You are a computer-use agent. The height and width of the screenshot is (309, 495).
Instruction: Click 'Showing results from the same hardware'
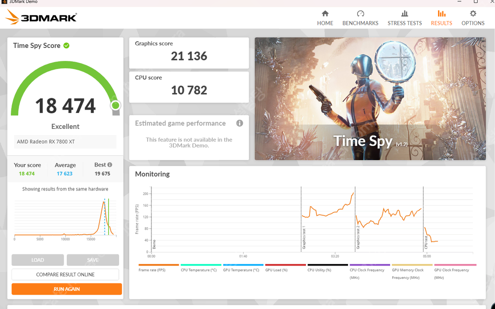pyautogui.click(x=65, y=189)
